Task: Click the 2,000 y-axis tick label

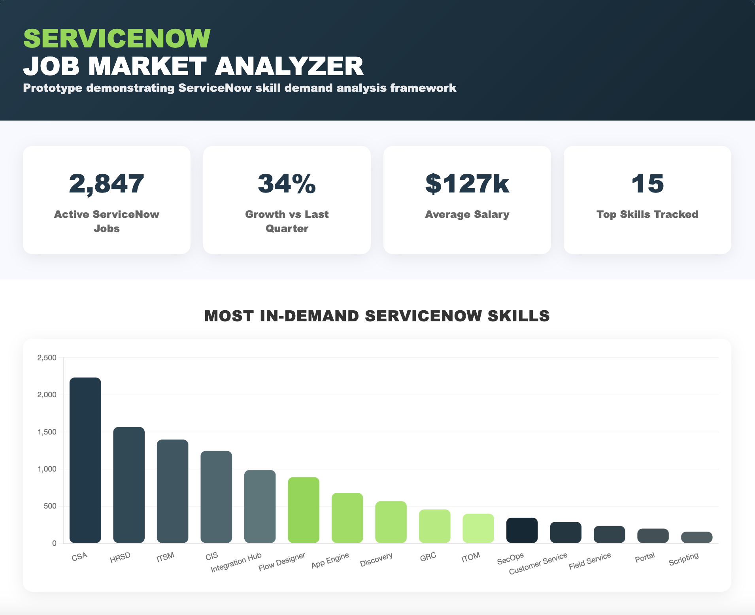Action: (x=47, y=395)
